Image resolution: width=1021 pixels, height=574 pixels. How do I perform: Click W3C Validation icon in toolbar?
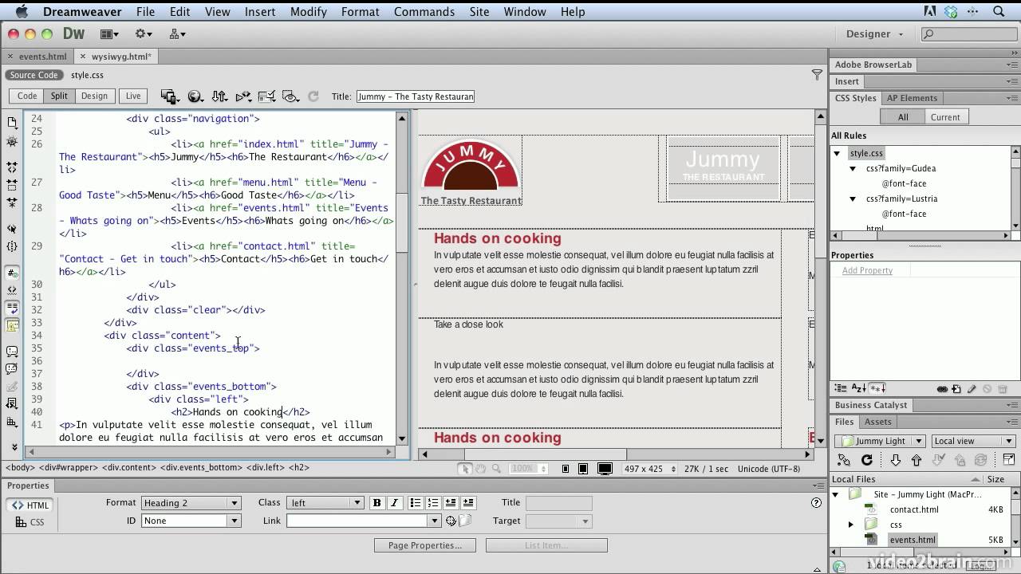[x=243, y=96]
